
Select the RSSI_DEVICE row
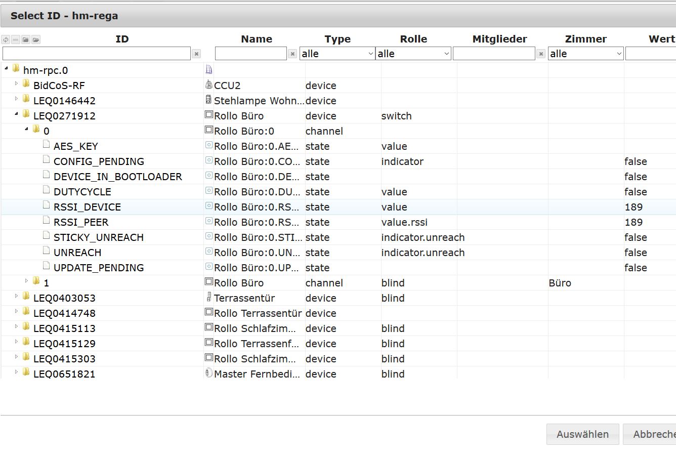338,207
